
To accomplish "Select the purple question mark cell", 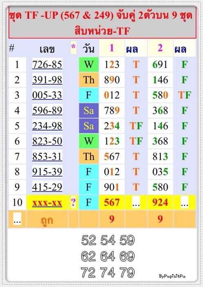I will coord(73,202).
